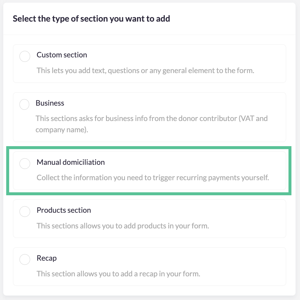Click the "Select the type of section" heading
Viewport: 300px width, 300px height.
tap(91, 19)
